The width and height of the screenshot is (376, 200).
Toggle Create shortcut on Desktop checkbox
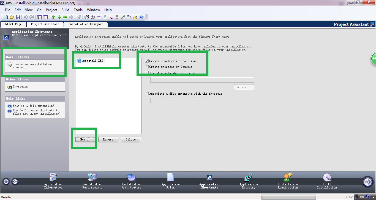[147, 67]
